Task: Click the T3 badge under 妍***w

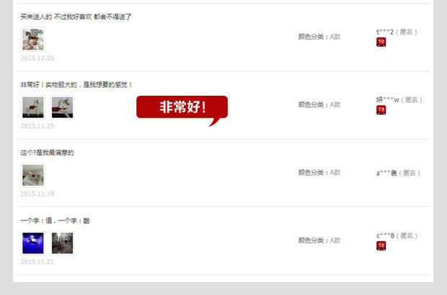Action: coord(381,110)
